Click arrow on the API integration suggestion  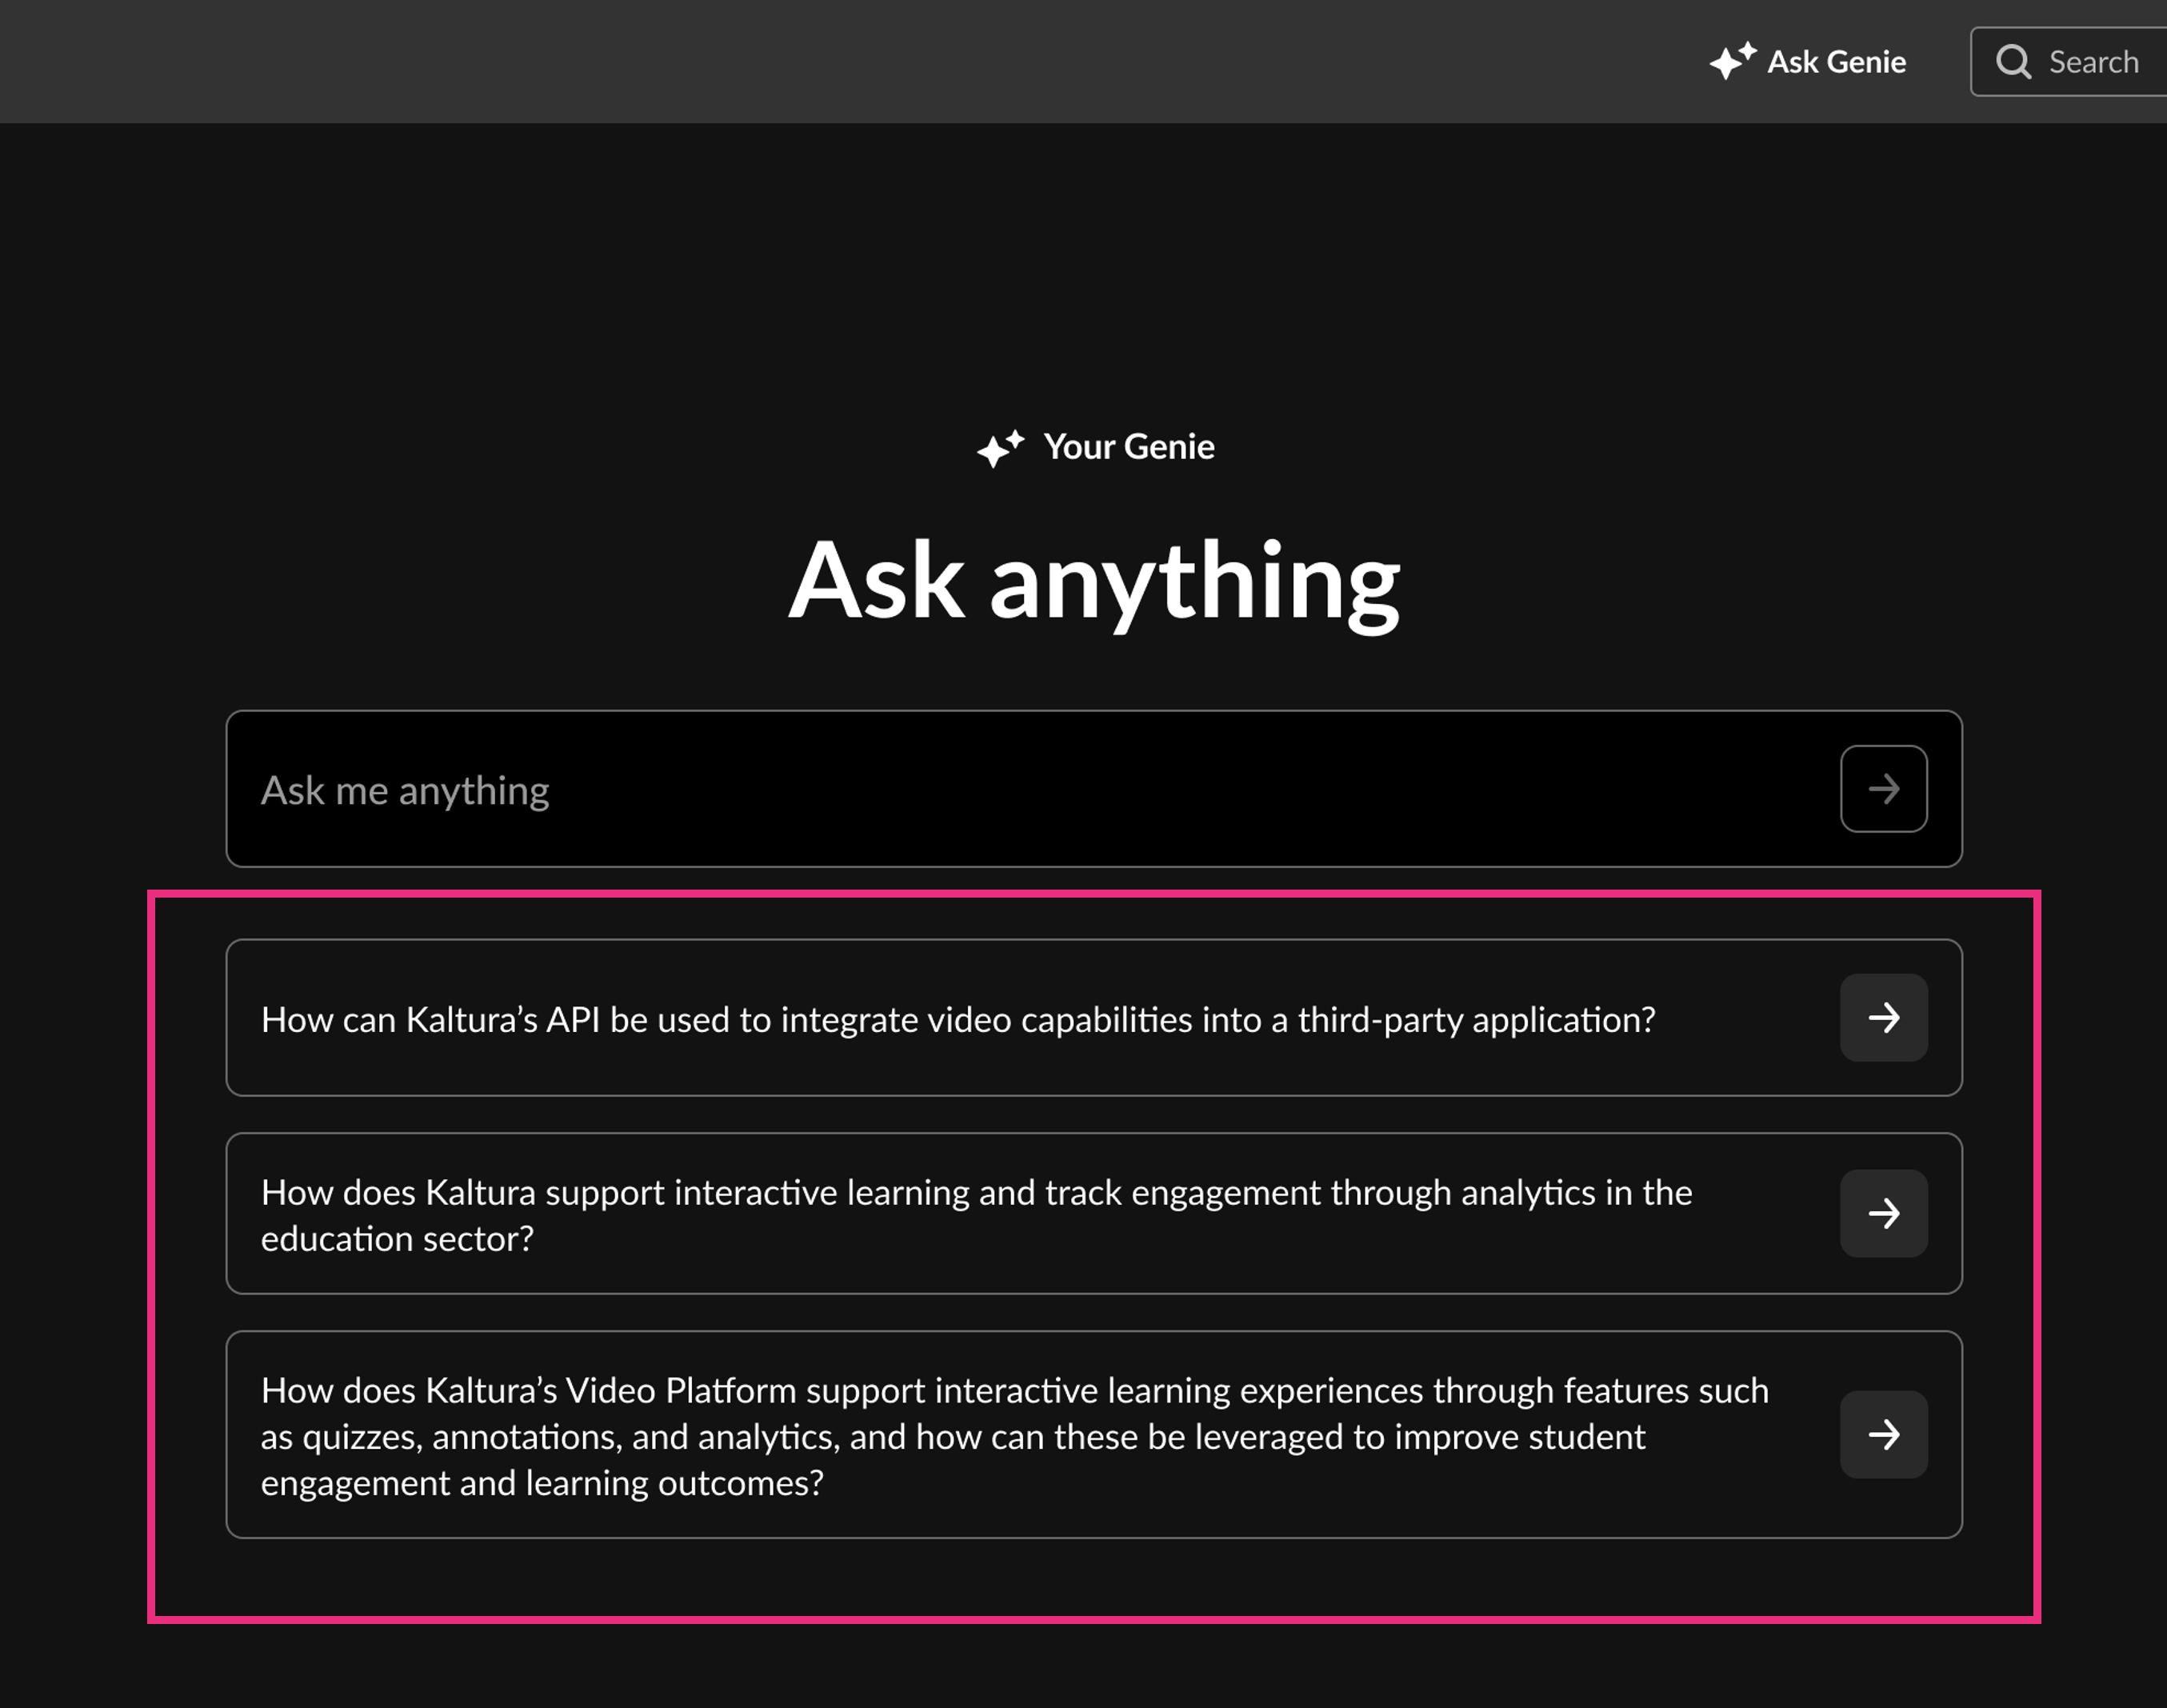1883,1018
